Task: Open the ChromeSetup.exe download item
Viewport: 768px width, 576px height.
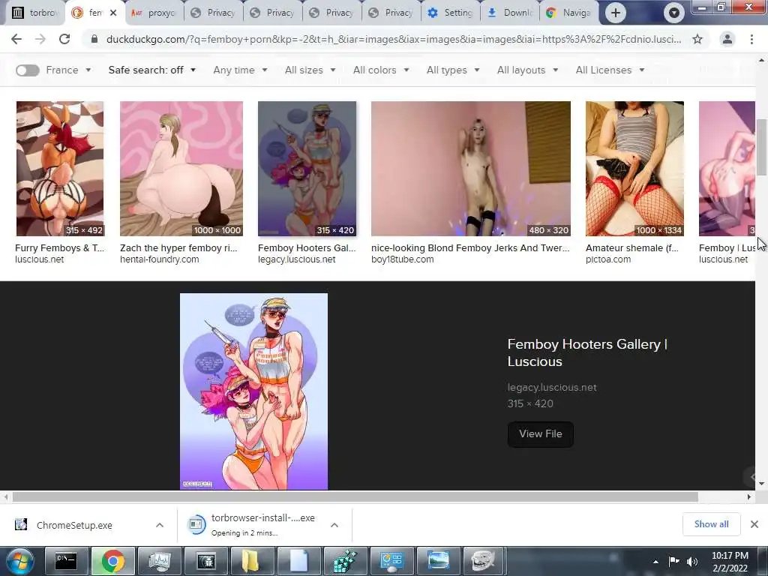Action: tap(73, 525)
